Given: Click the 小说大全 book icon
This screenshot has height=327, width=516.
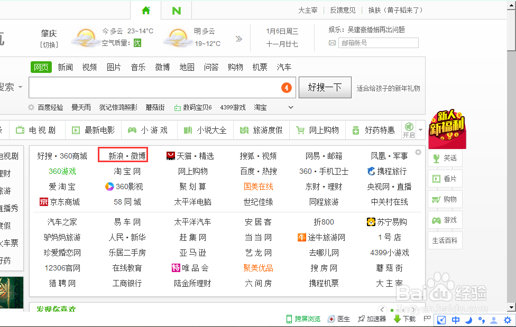Looking at the screenshot, I should click(188, 130).
